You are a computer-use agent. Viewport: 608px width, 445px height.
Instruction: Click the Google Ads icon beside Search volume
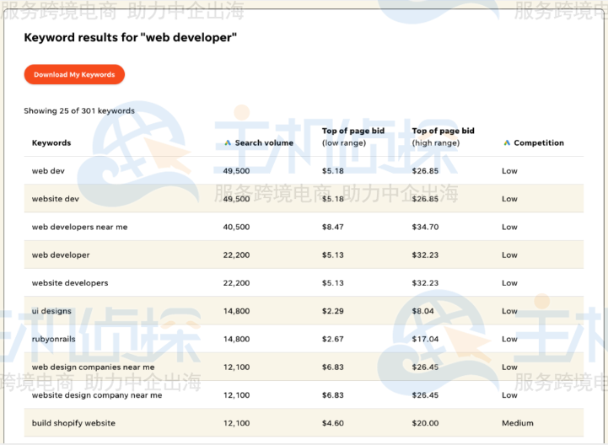coord(228,143)
